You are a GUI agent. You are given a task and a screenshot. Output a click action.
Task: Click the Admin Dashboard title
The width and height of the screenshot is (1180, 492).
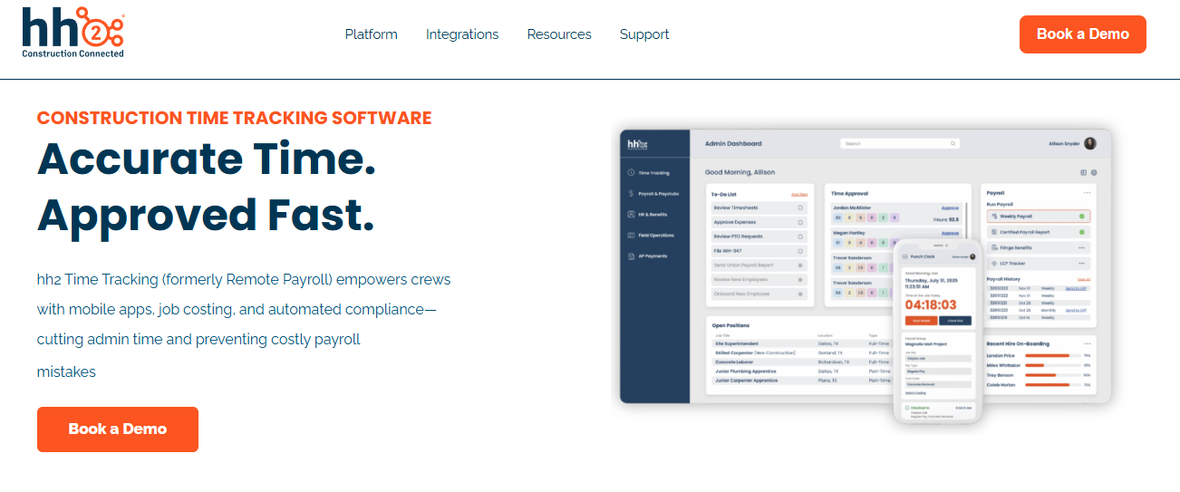[x=733, y=143]
